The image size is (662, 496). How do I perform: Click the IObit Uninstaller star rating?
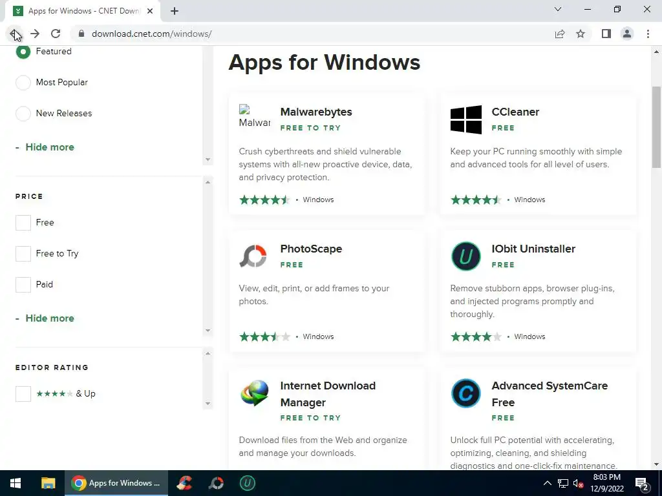(476, 336)
